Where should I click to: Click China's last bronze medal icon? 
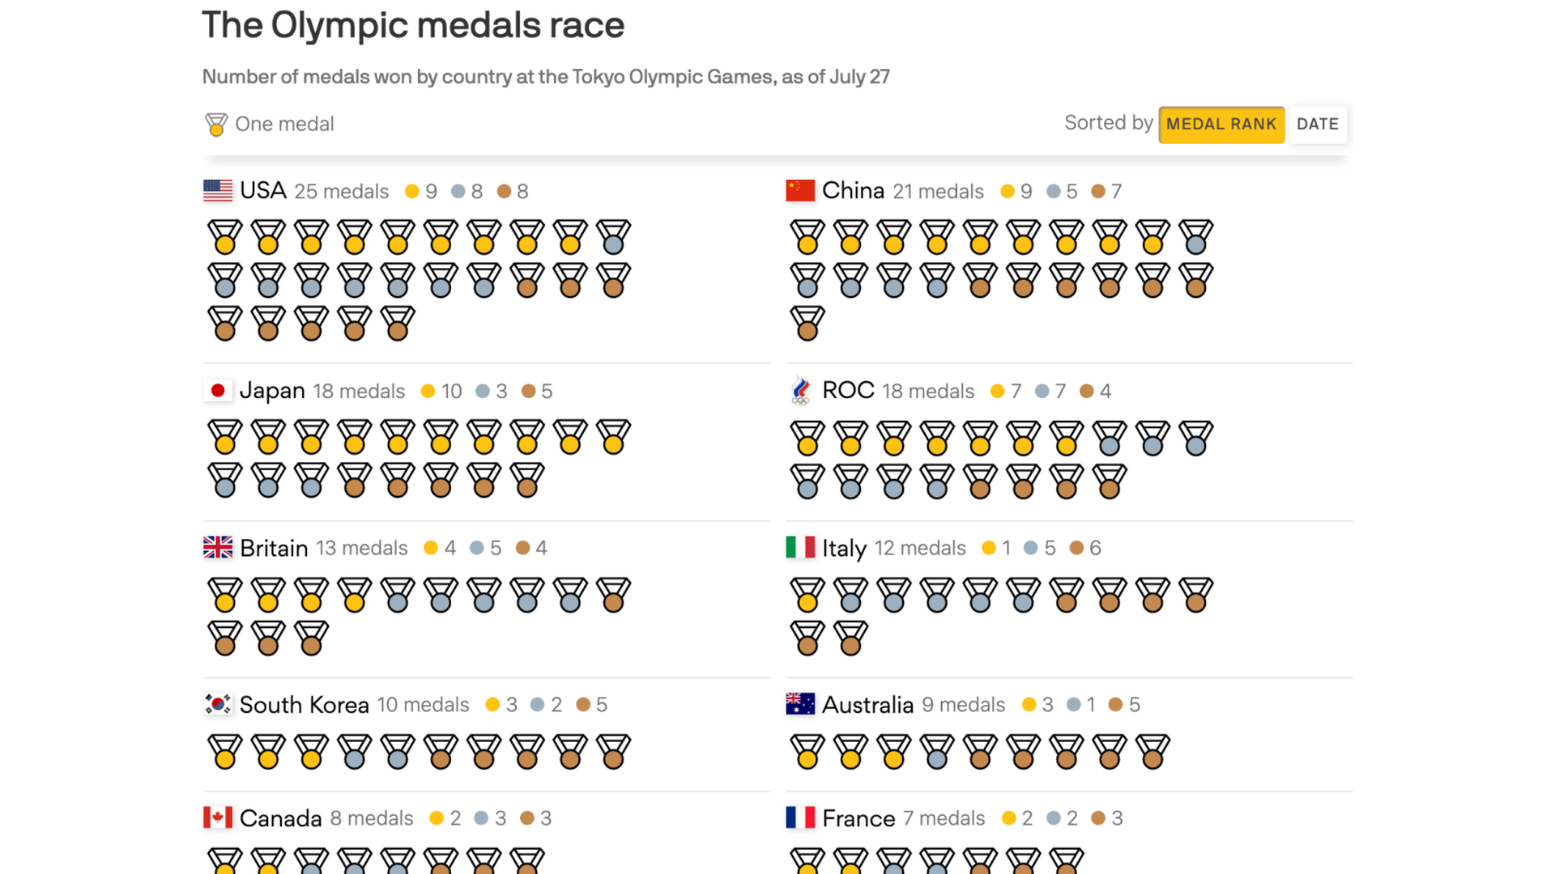point(807,323)
